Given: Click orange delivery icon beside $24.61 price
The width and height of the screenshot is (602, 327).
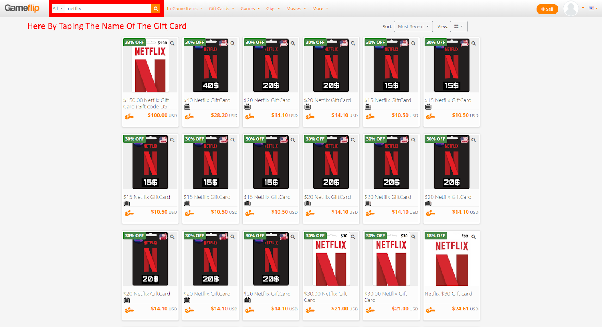Looking at the screenshot, I should (x=430, y=310).
